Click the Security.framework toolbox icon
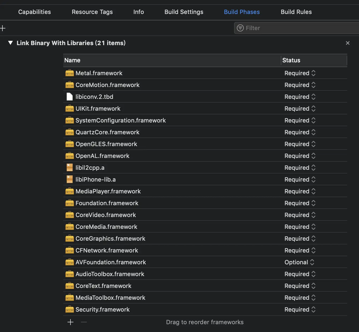 69,309
